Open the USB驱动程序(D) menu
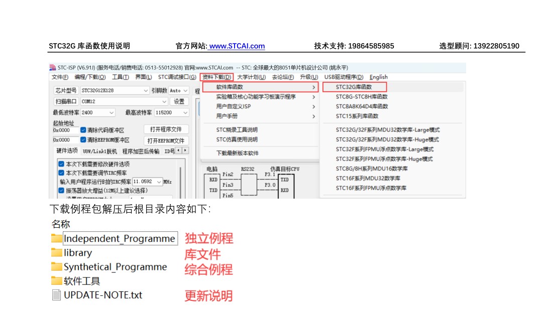 344,77
